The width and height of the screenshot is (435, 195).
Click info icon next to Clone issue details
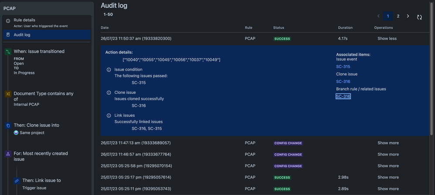(x=109, y=93)
